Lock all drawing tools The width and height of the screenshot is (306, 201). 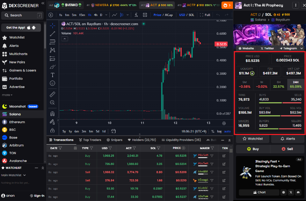click(x=52, y=130)
